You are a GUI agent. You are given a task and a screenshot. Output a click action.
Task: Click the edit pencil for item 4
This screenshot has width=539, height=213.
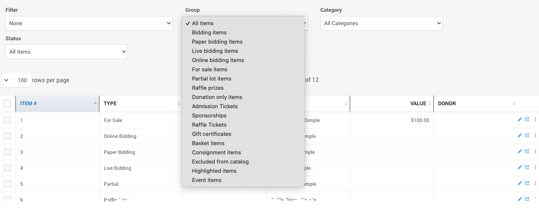[520, 167]
